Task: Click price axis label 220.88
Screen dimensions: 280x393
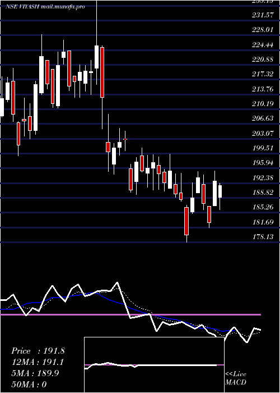Action: (263, 60)
